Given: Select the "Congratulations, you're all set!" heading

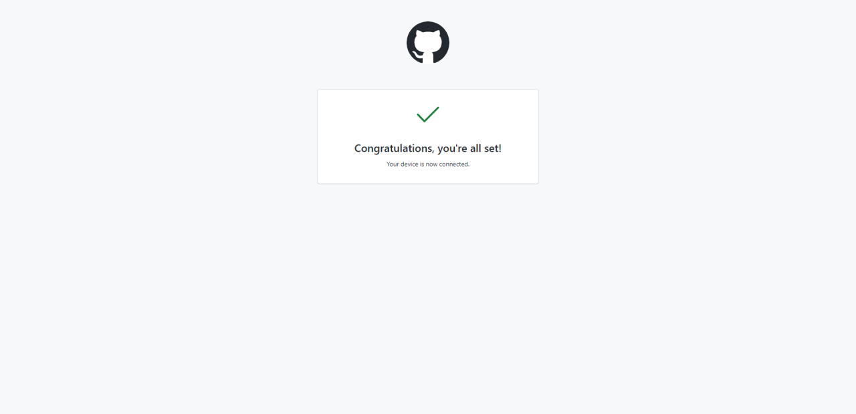Looking at the screenshot, I should click(428, 148).
